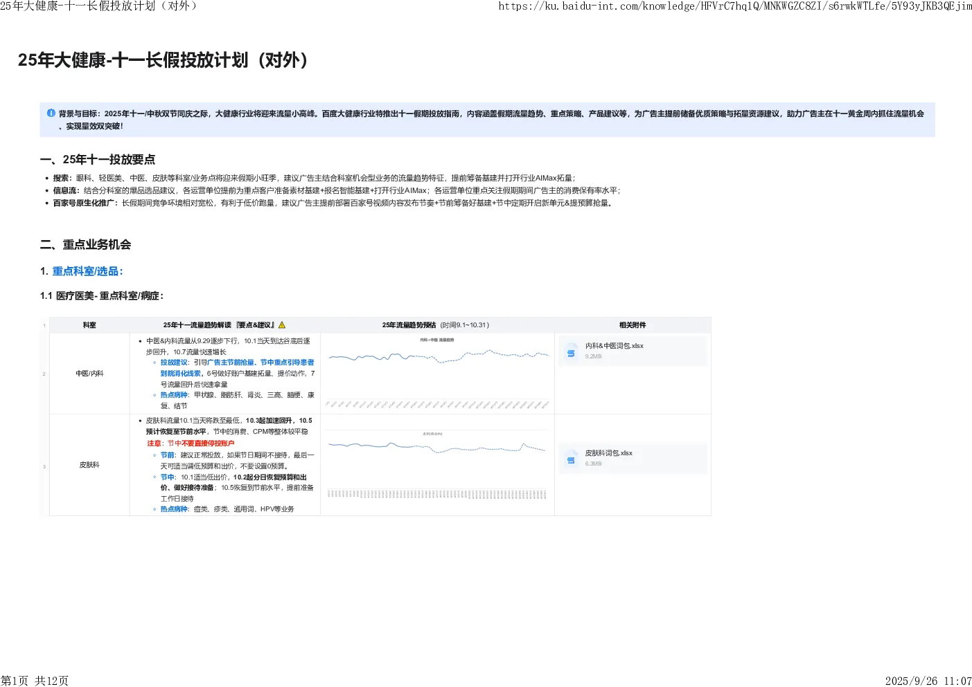Select the 相关附件 column header
972x687 pixels.
point(633,325)
